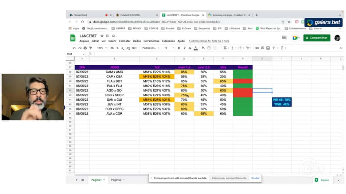346x194 pixels.
Task: Increase decimal places
Action: (128, 48)
